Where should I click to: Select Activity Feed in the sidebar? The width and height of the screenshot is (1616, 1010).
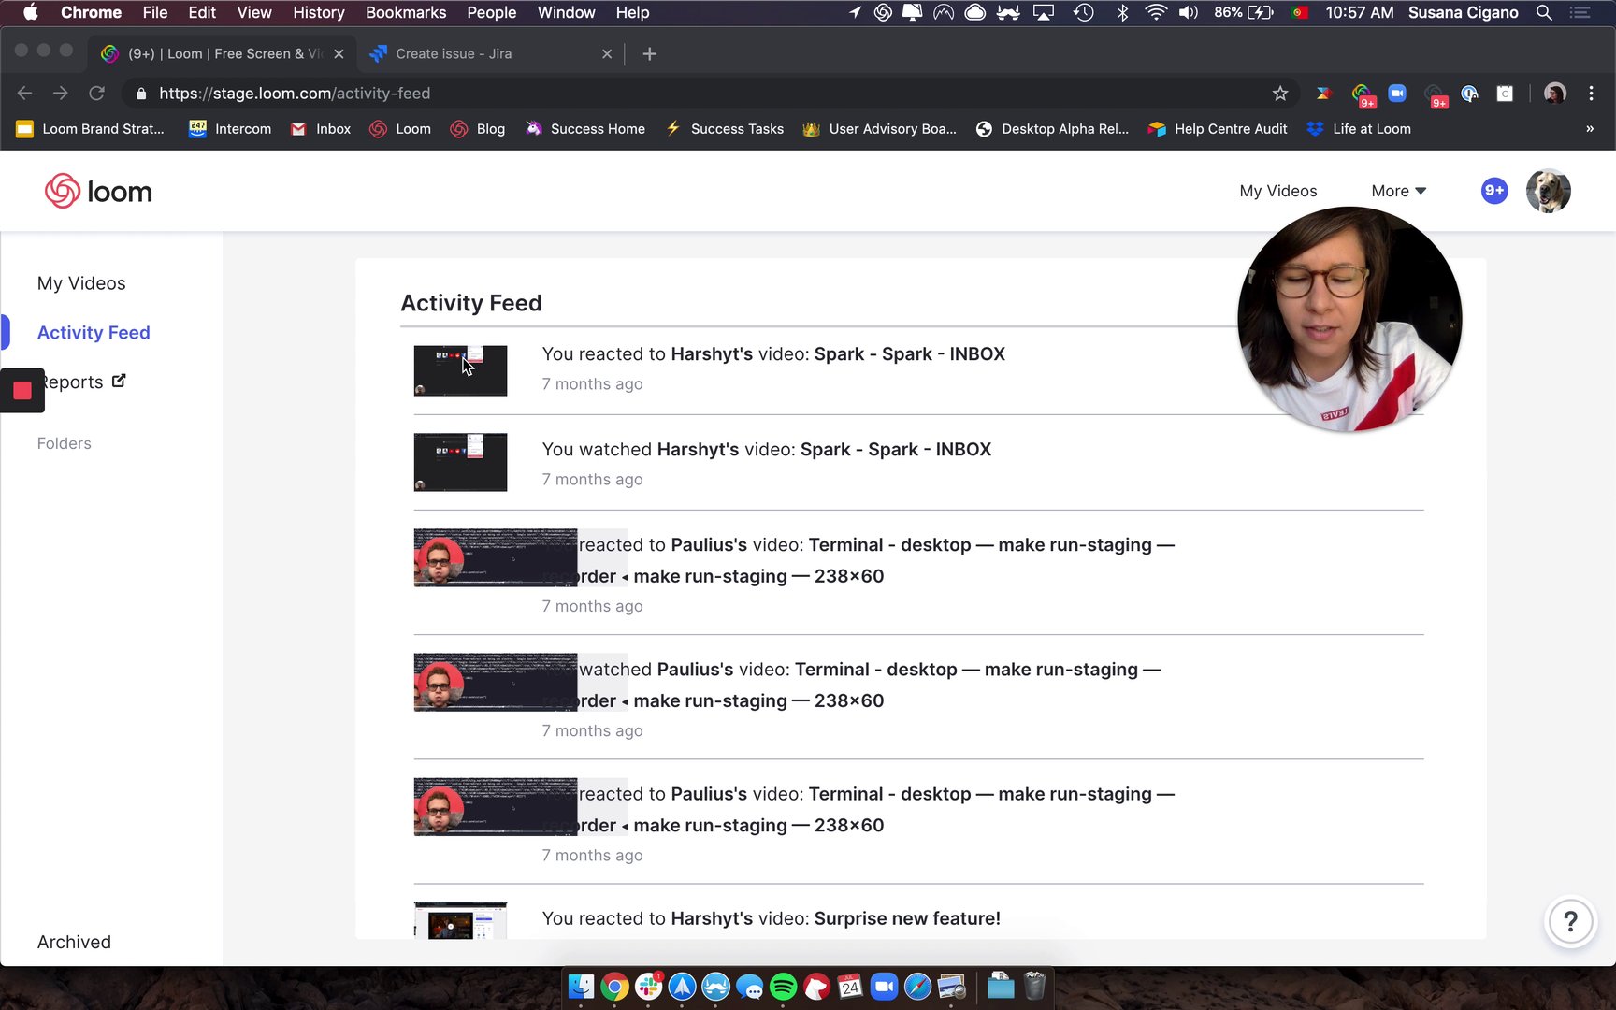(94, 333)
